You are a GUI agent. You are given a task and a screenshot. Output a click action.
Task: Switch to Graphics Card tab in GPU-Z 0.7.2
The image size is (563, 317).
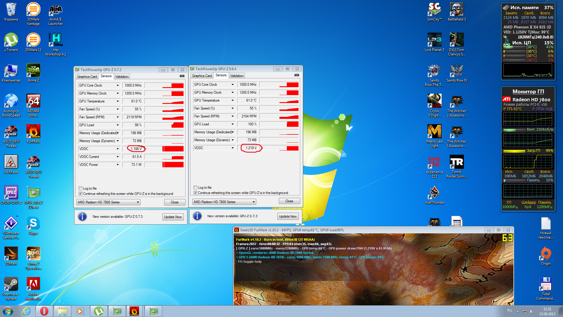click(87, 77)
